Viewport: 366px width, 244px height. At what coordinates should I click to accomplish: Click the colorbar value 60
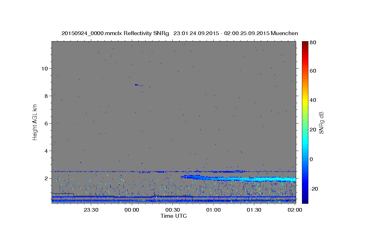(314, 71)
